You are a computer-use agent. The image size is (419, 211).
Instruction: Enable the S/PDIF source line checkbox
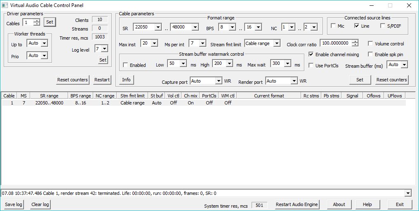click(x=383, y=26)
